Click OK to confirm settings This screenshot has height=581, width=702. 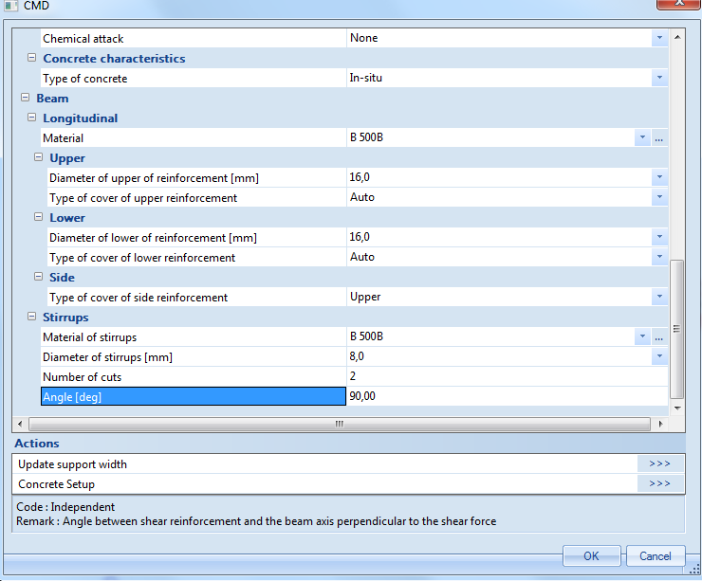pos(591,556)
